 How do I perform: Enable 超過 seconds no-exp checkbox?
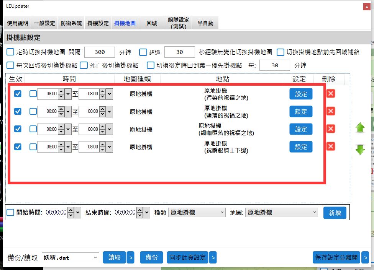143,52
